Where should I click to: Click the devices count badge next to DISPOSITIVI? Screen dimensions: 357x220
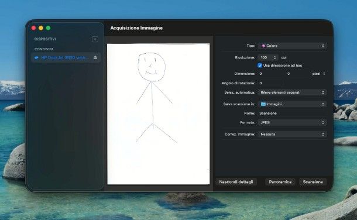click(95, 39)
